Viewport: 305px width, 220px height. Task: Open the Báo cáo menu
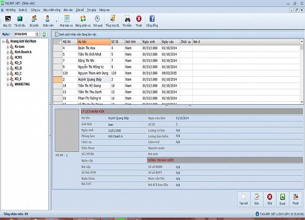coord(68,10)
